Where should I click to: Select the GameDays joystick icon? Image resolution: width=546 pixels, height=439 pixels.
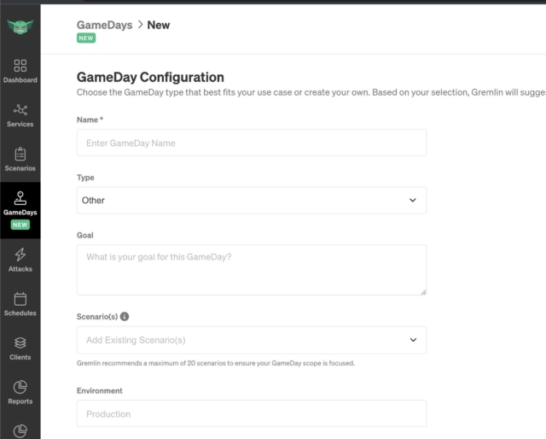[20, 198]
